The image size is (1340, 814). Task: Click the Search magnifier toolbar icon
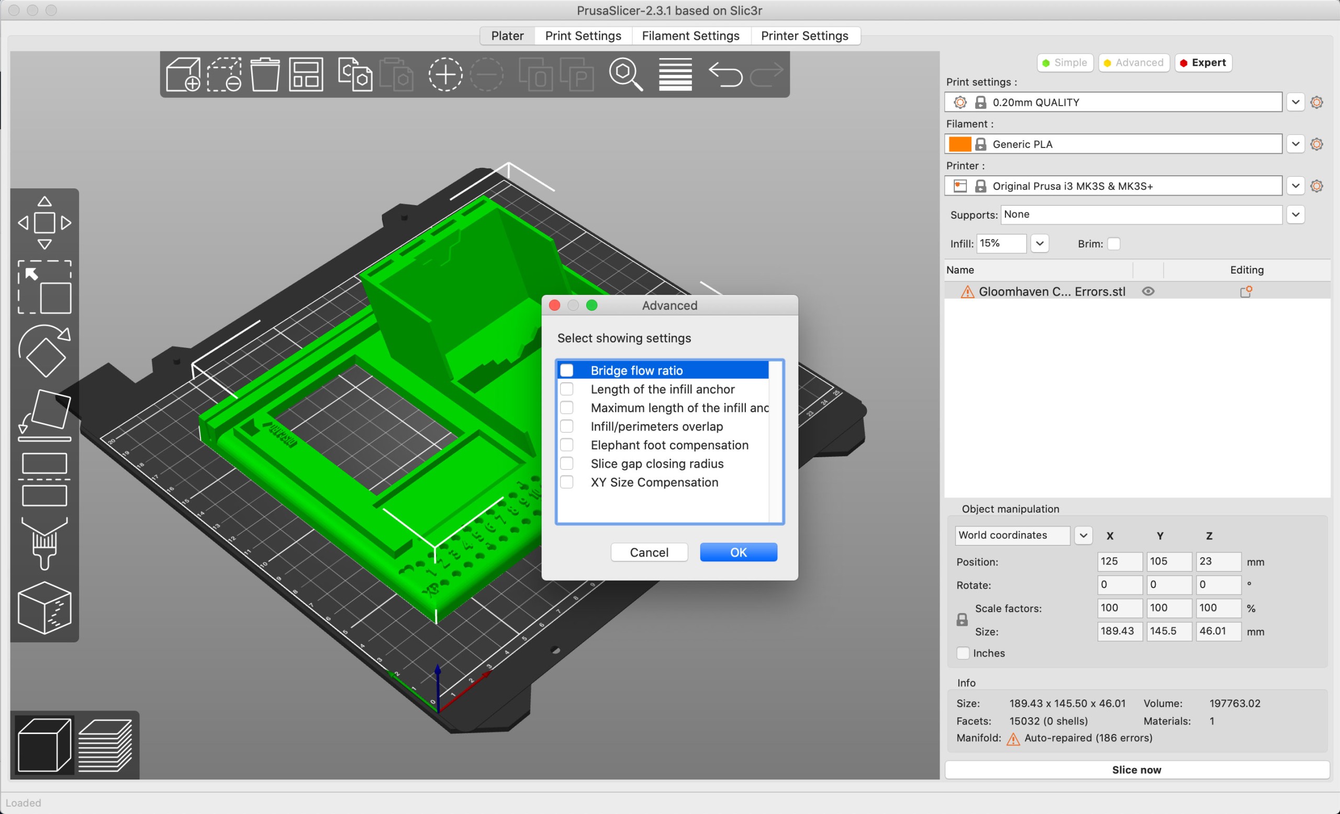(x=626, y=74)
